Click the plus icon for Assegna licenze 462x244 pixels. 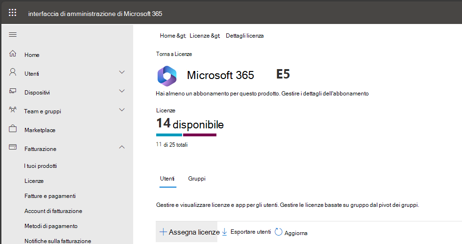coord(163,232)
